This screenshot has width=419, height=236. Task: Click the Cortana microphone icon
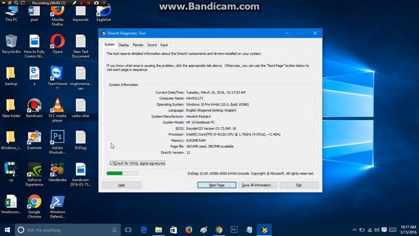pyautogui.click(x=115, y=230)
